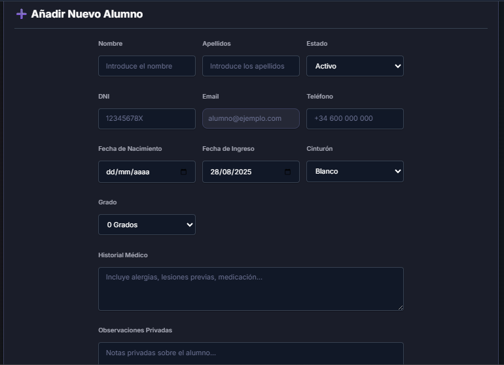The height and width of the screenshot is (365, 504).
Task: Focus the Apellidos input field
Action: [251, 66]
